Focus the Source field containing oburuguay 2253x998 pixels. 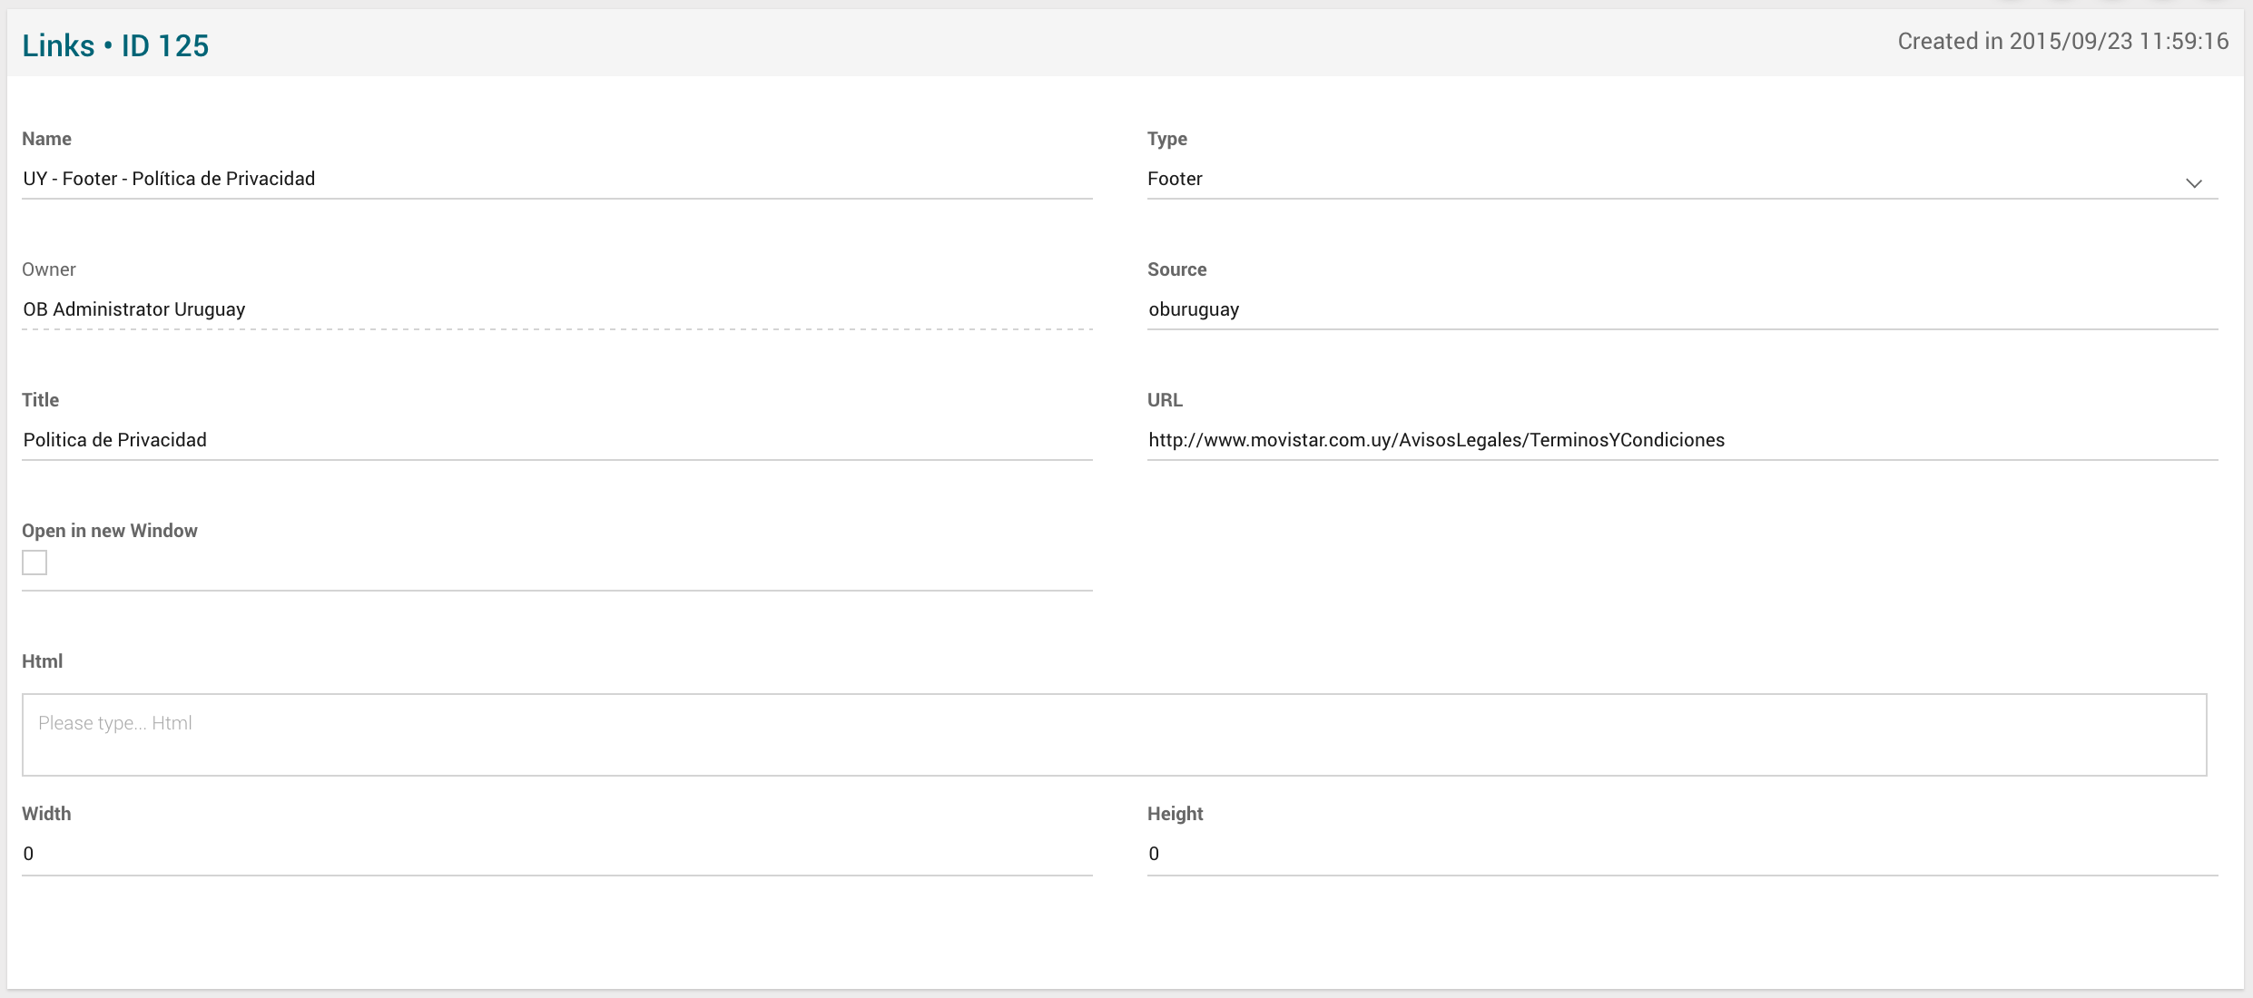coord(1681,310)
